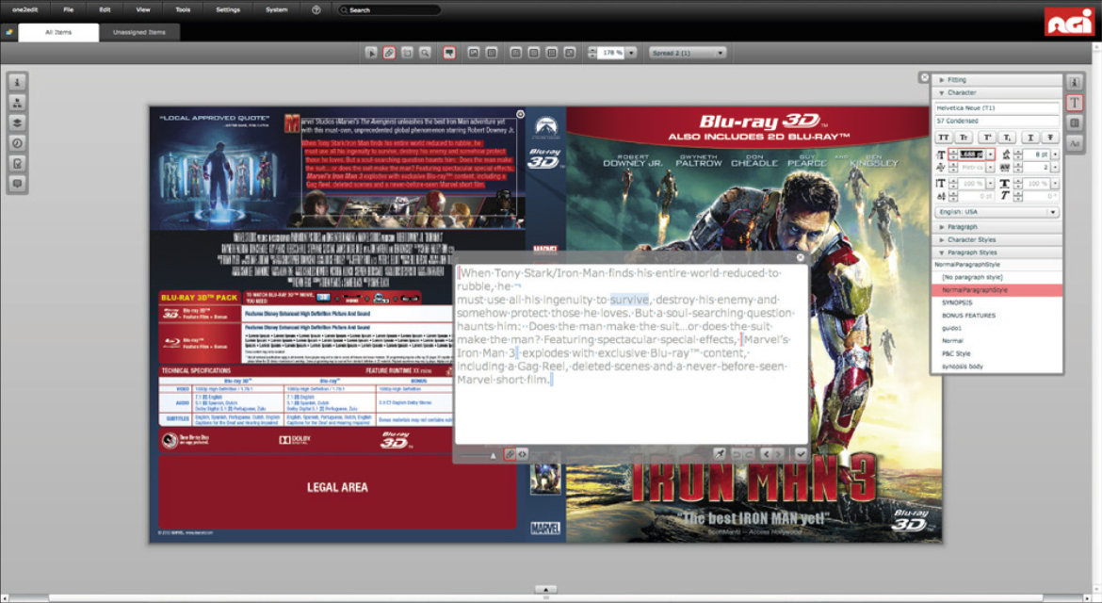Select [No paragraph style] entry
Screen dimensions: 1102x603
click(x=997, y=278)
